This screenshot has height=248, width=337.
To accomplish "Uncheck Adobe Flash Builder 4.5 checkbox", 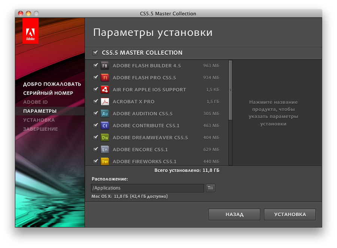I will pos(95,66).
